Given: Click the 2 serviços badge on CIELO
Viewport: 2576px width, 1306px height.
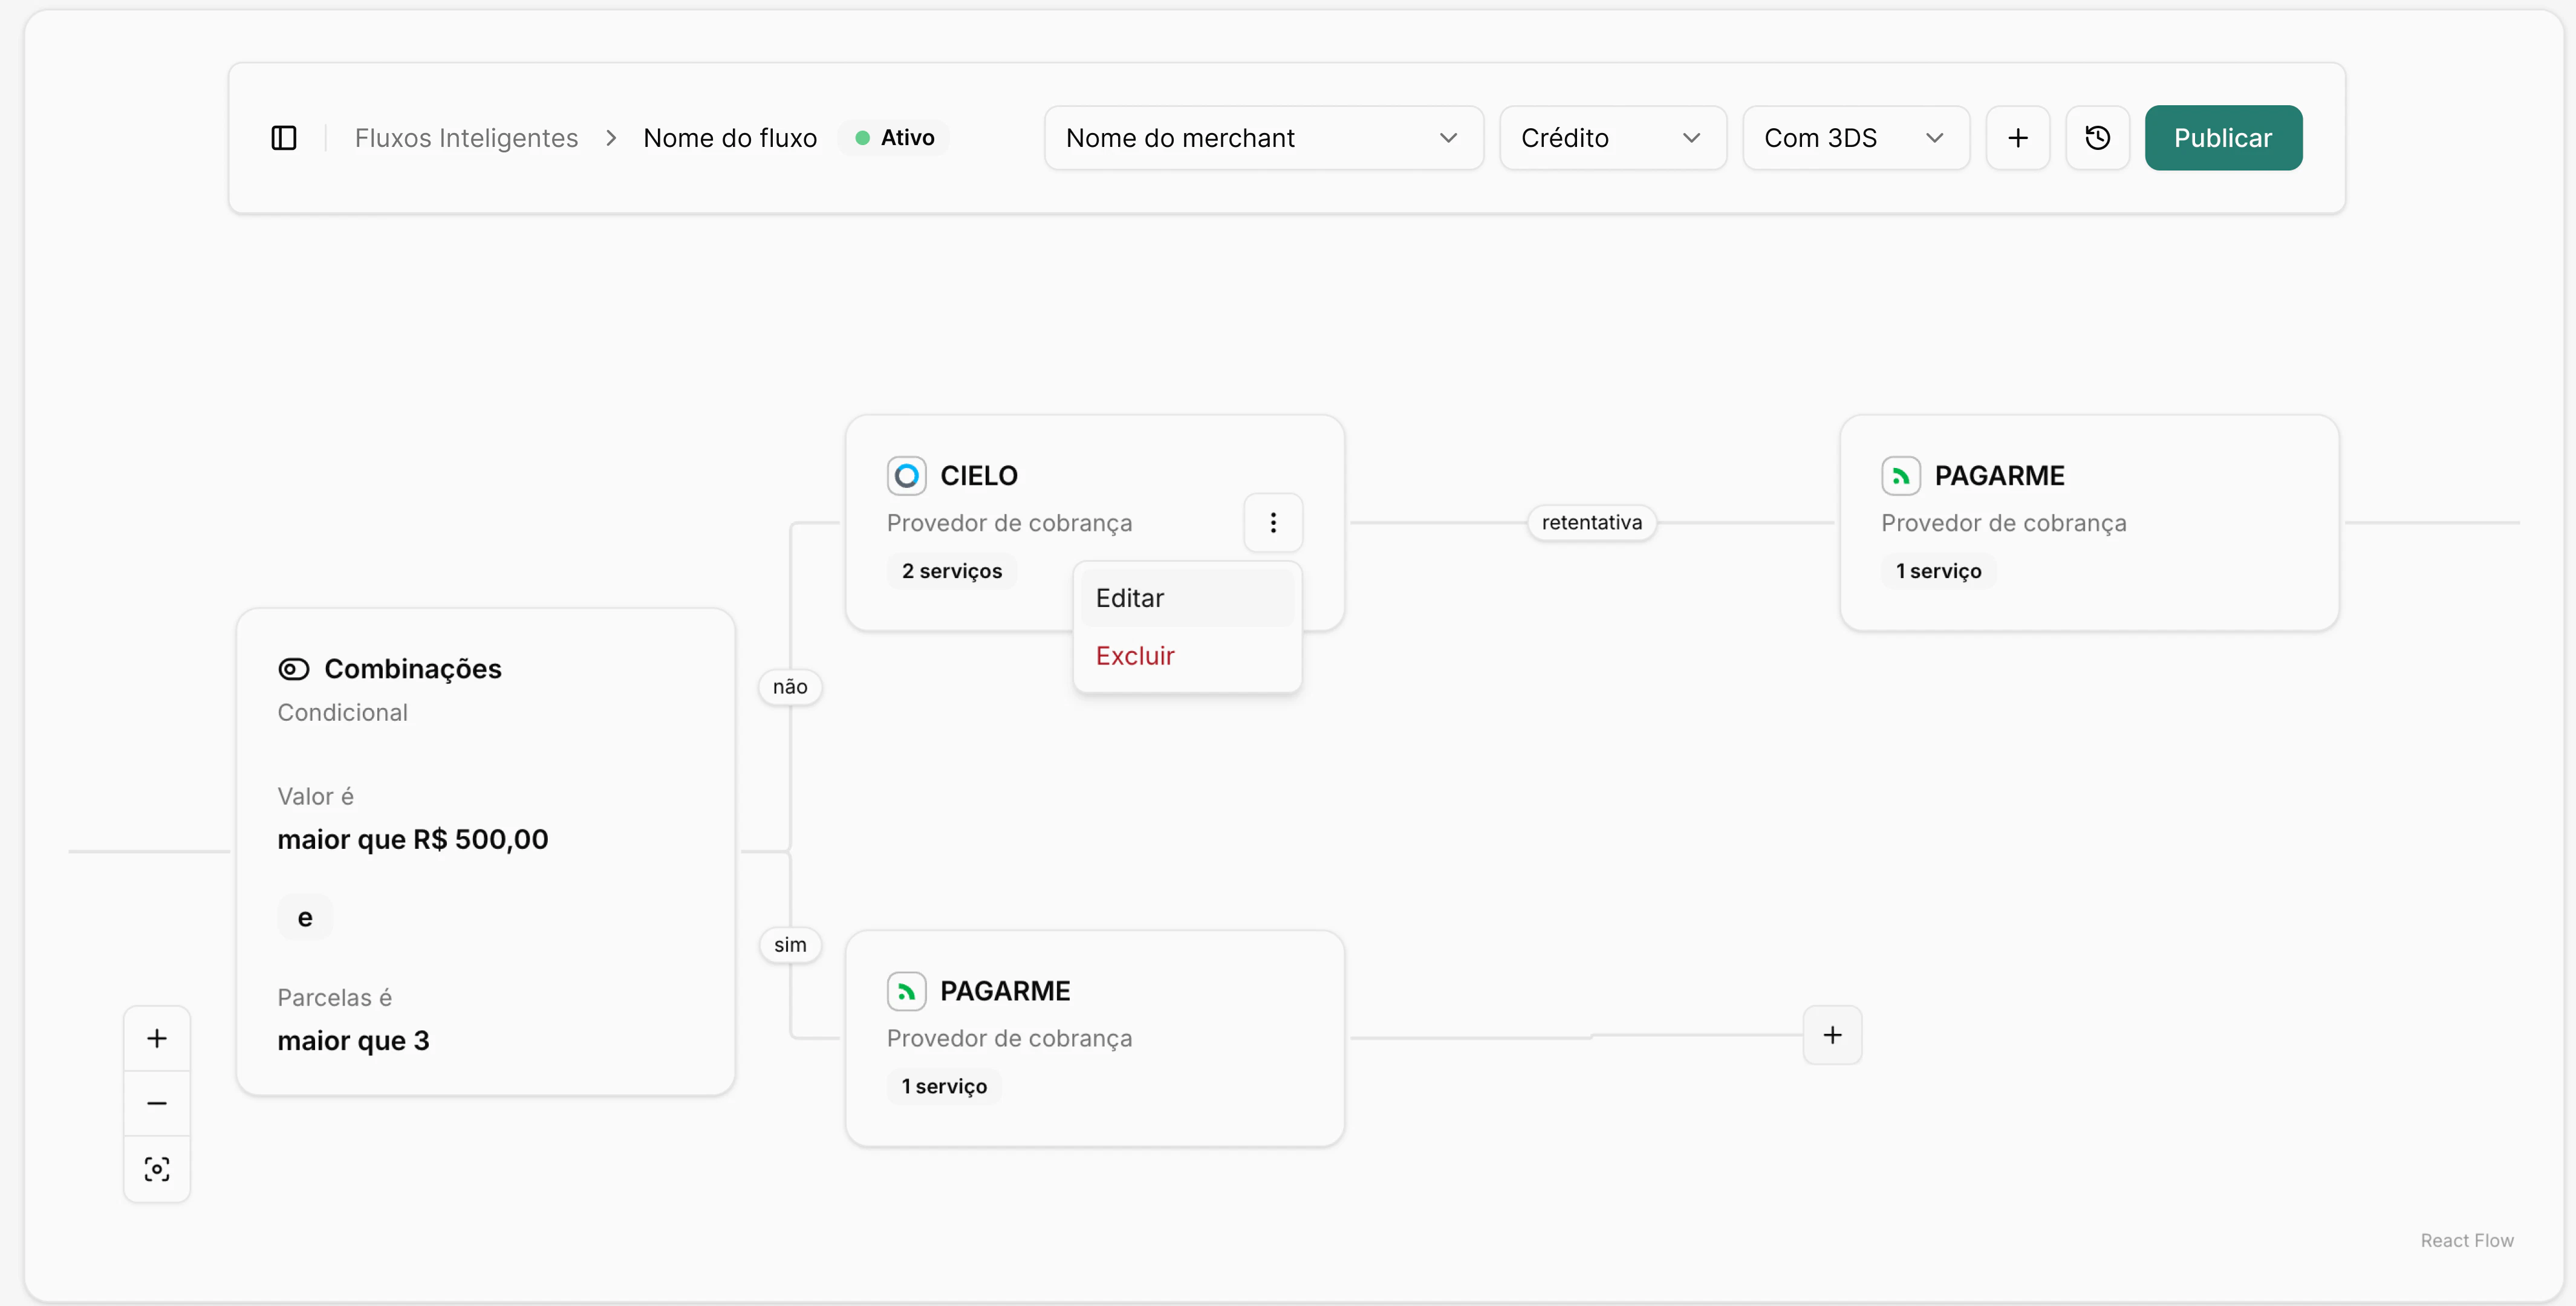Looking at the screenshot, I should click(951, 571).
